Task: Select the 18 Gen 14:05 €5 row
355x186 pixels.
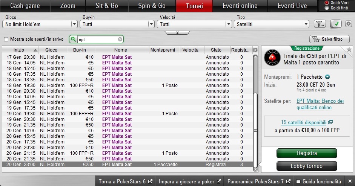Action: point(128,63)
